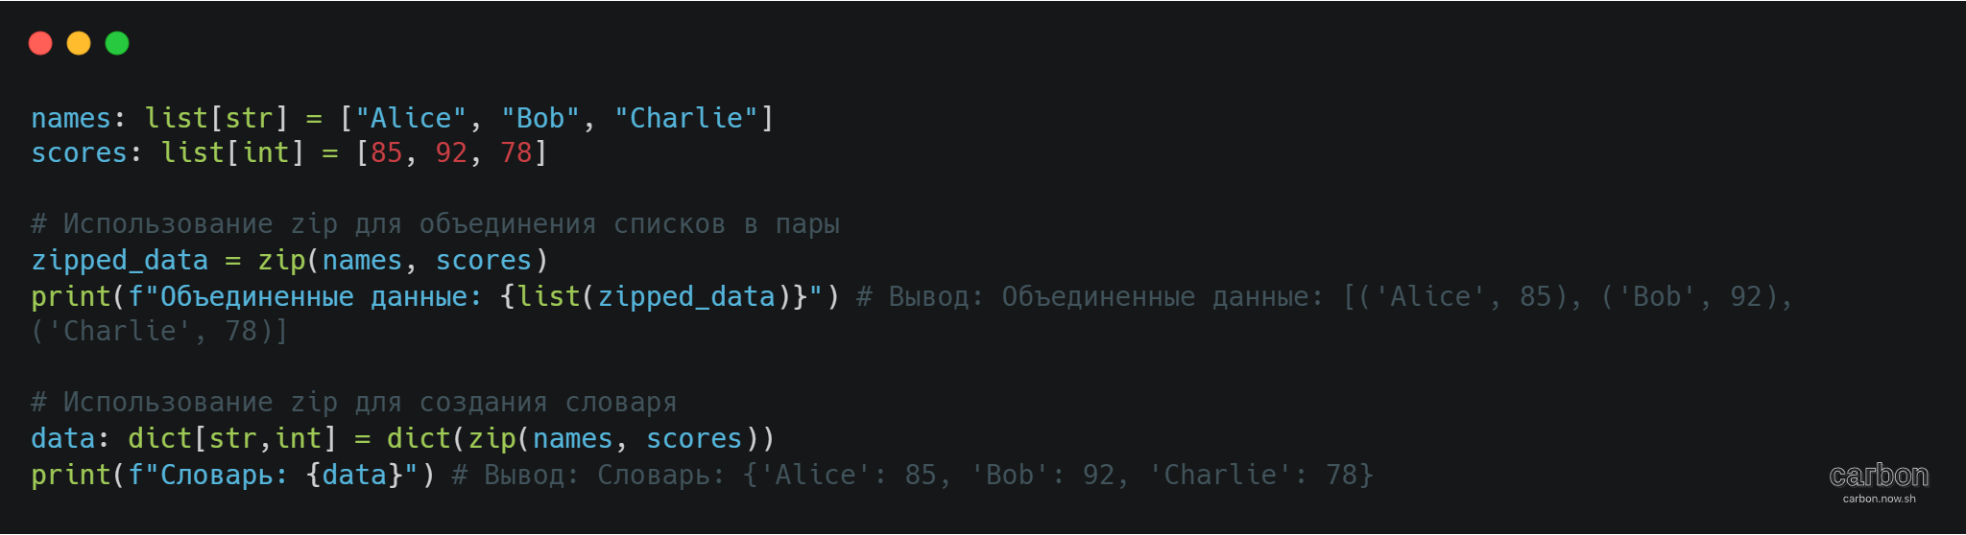Click the data variable in dictionary line

click(62, 438)
